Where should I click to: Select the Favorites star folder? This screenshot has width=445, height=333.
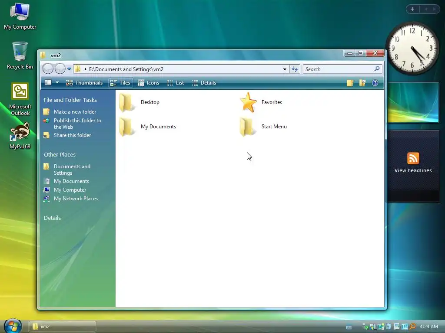[261, 102]
